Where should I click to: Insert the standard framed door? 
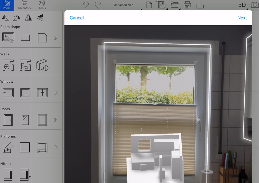tap(8, 120)
